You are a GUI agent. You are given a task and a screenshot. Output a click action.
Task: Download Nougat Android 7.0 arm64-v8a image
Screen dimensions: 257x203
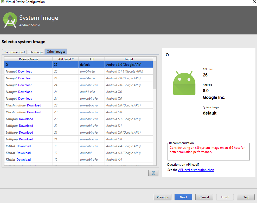pyautogui.click(x=25, y=92)
